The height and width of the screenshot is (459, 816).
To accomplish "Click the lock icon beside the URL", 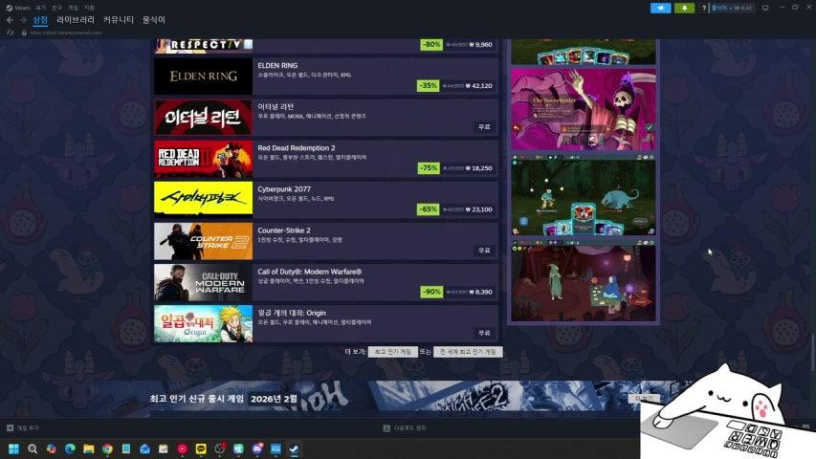I will (x=24, y=33).
